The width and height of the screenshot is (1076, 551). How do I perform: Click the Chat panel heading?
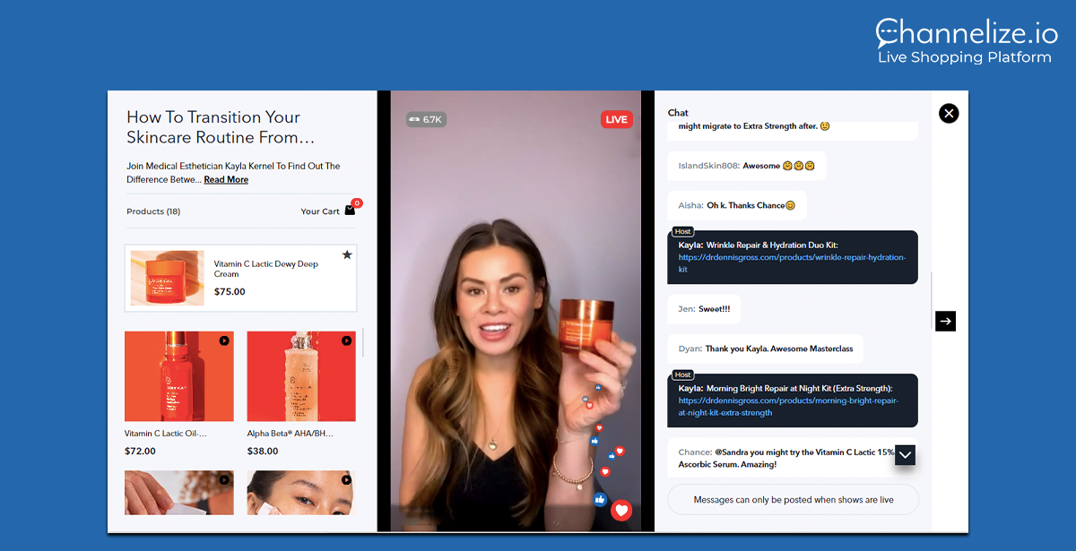click(678, 113)
